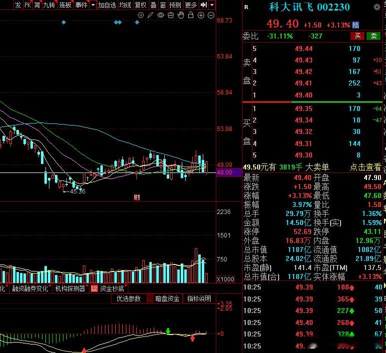This screenshot has width=386, height=353.
Task: Open the quote panel gear settings
Action: tap(377, 7)
